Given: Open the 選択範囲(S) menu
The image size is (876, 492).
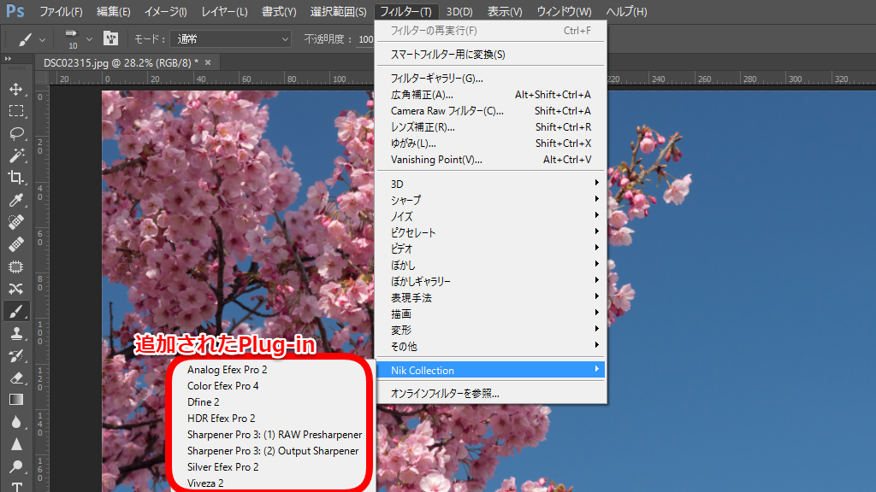Looking at the screenshot, I should click(x=338, y=12).
